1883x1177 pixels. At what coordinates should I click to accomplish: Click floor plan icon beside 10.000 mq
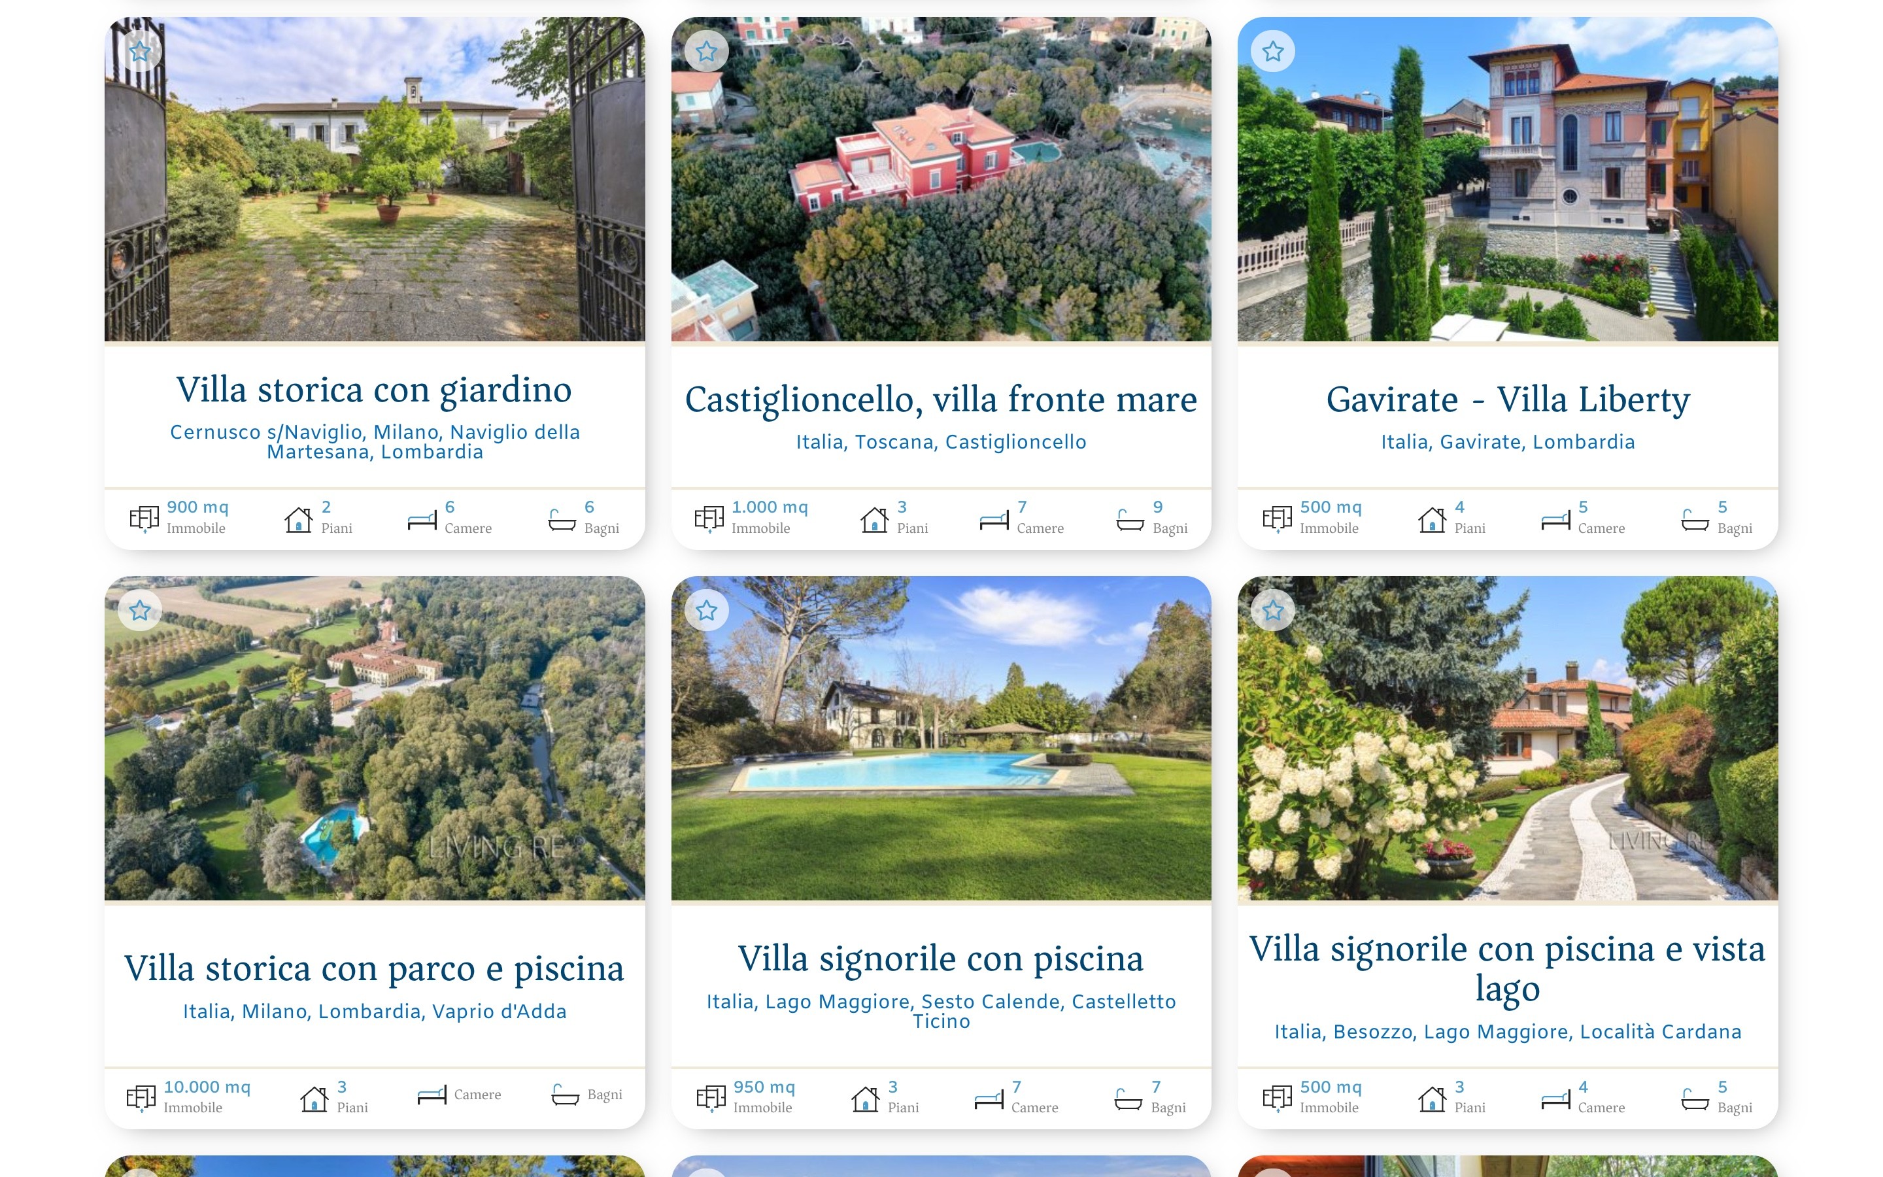pyautogui.click(x=141, y=1098)
